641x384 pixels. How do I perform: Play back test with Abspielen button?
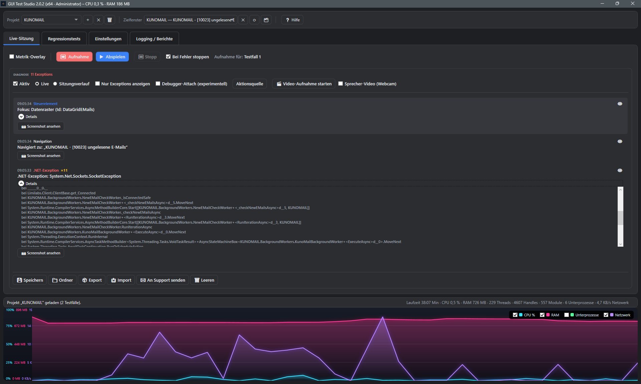113,57
